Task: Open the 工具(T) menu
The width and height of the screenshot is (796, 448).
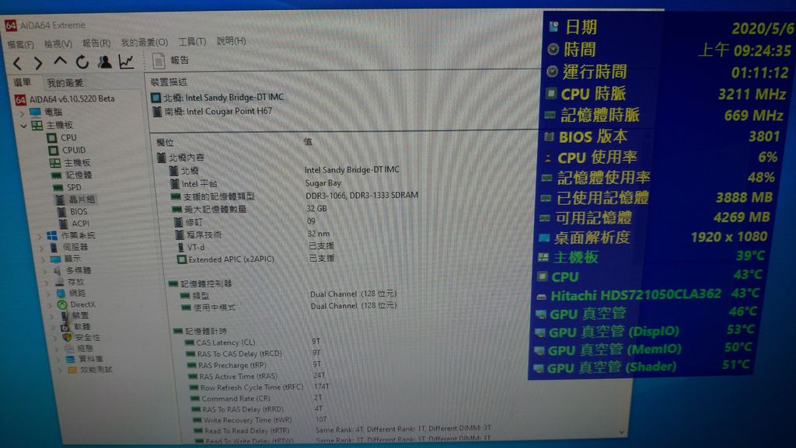Action: click(192, 42)
